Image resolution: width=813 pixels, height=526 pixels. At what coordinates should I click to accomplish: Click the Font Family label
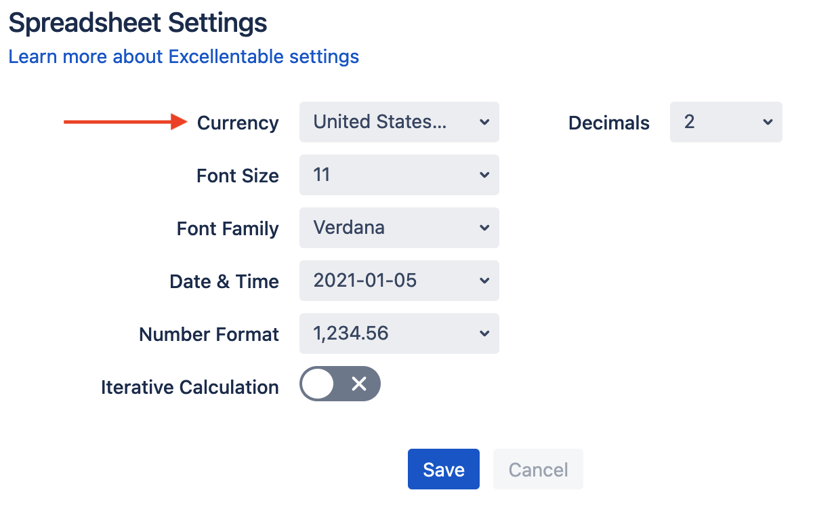tap(228, 229)
